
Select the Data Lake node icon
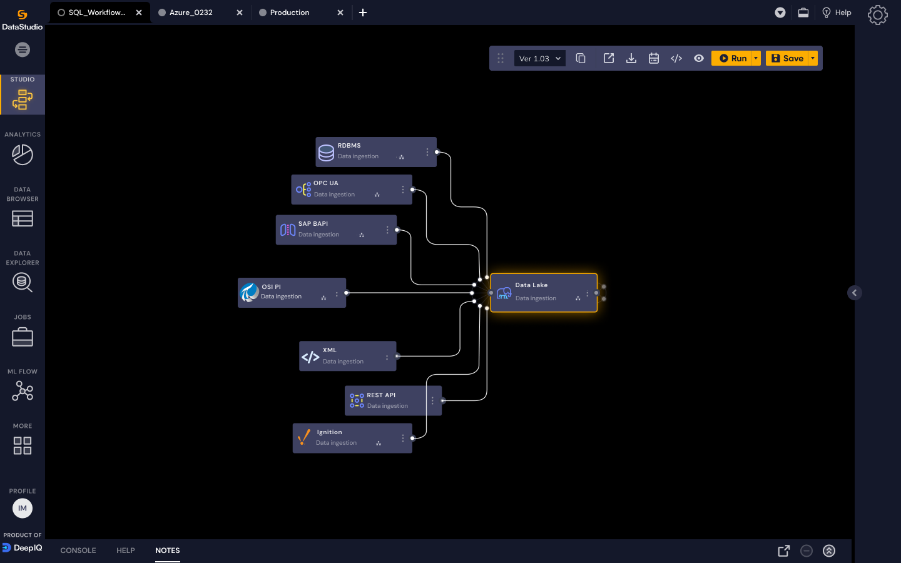click(x=504, y=293)
